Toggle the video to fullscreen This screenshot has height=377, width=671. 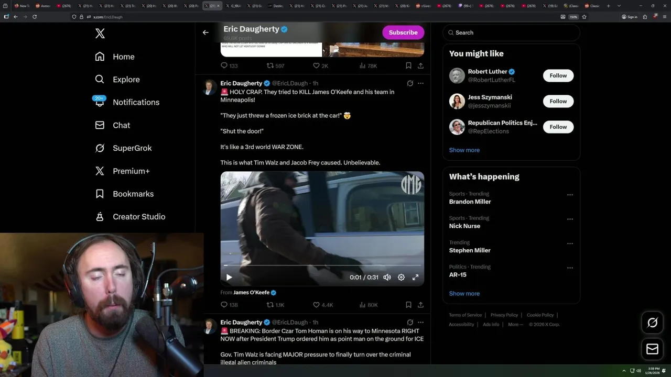click(415, 278)
